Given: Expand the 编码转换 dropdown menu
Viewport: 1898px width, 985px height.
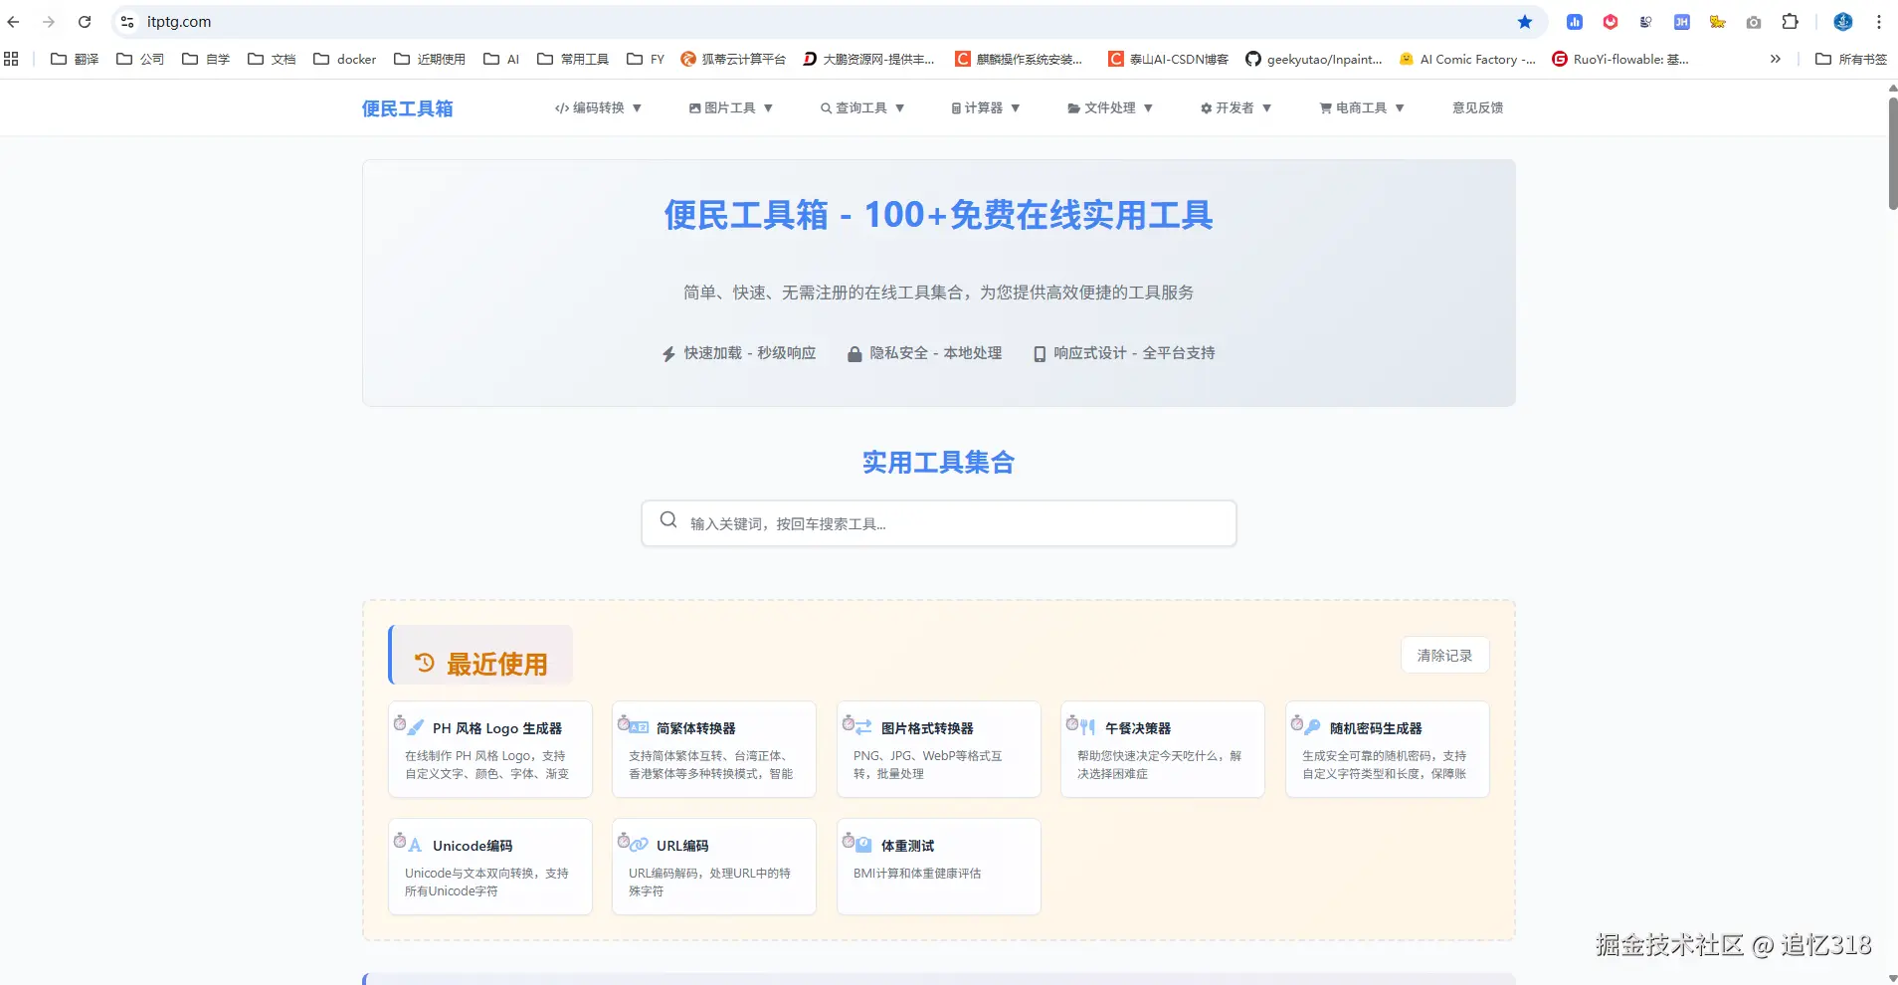Looking at the screenshot, I should 598,107.
